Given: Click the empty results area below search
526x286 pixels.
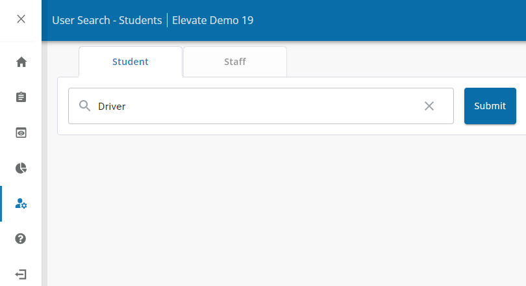Looking at the screenshot, I should click(x=287, y=211).
